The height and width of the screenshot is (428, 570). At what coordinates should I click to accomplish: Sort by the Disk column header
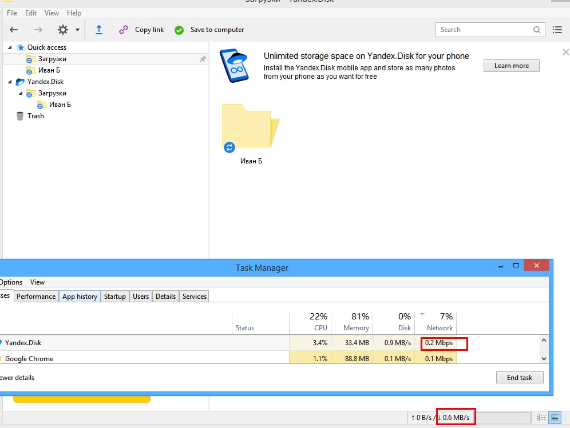(x=394, y=322)
